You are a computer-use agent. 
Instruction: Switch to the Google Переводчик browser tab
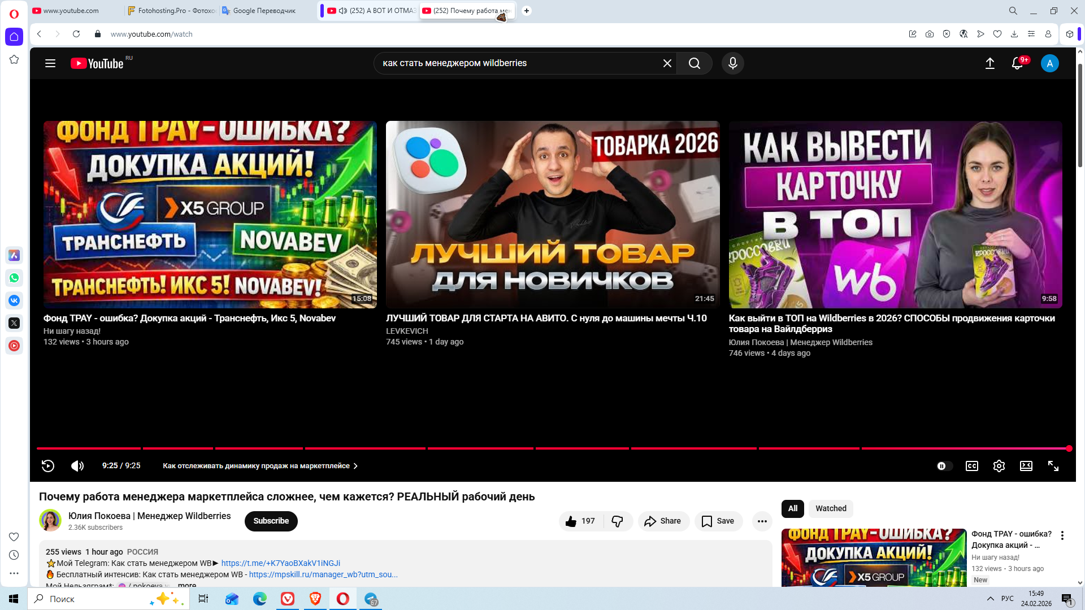pyautogui.click(x=263, y=11)
